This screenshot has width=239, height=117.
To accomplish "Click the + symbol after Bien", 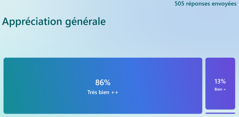I will pos(224,90).
